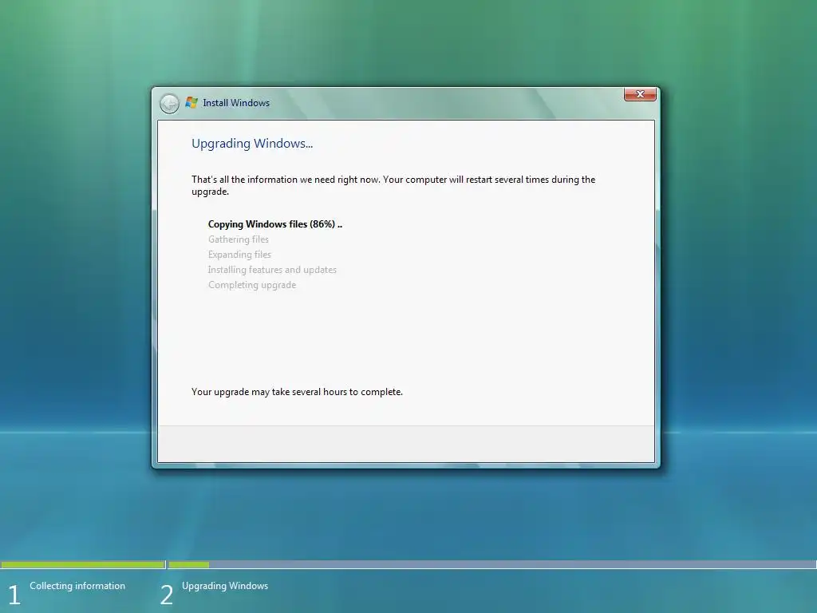Click the 'Expanding files' step
This screenshot has width=817, height=613.
point(239,255)
